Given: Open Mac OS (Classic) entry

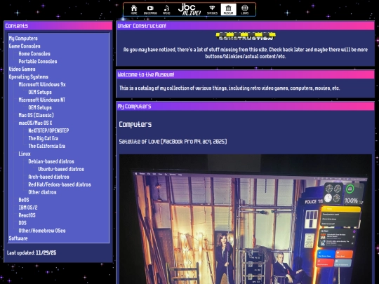Looking at the screenshot, I should [x=36, y=115].
